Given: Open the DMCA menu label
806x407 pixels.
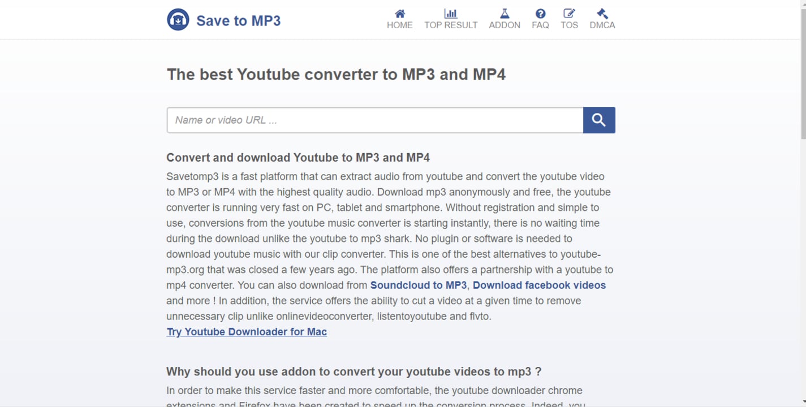Looking at the screenshot, I should point(602,25).
